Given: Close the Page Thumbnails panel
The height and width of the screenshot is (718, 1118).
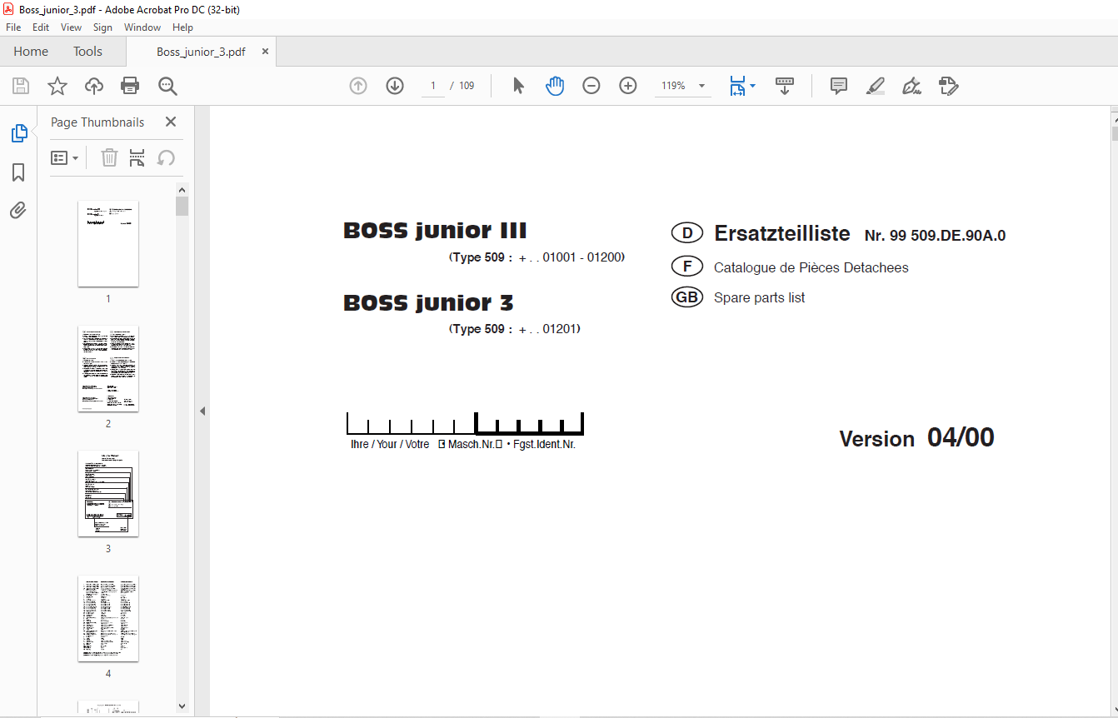Looking at the screenshot, I should (171, 122).
